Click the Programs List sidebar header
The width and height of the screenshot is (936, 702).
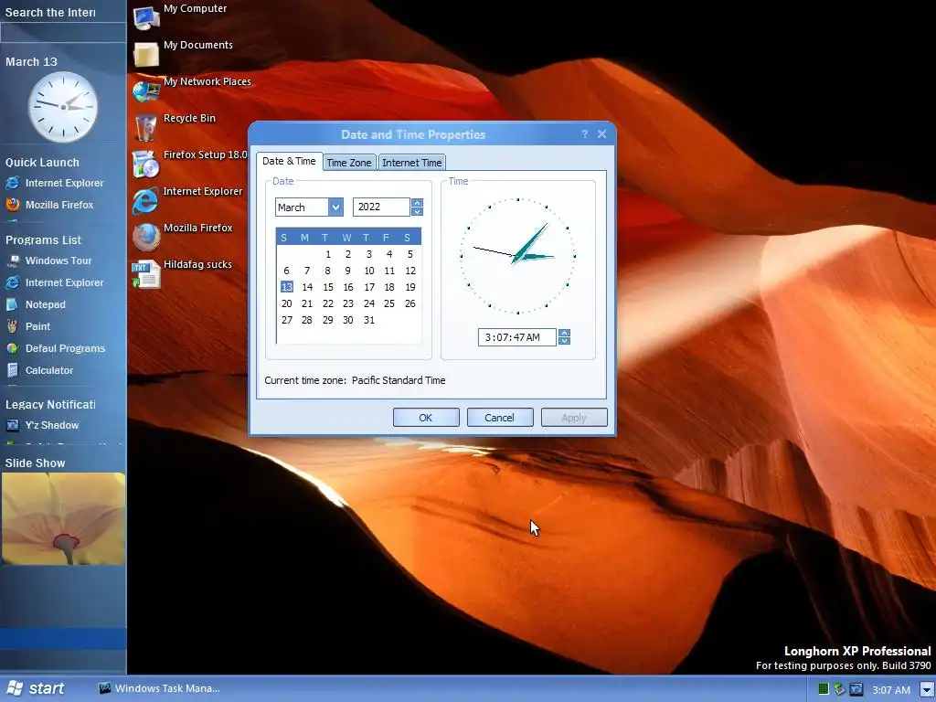pyautogui.click(x=43, y=240)
